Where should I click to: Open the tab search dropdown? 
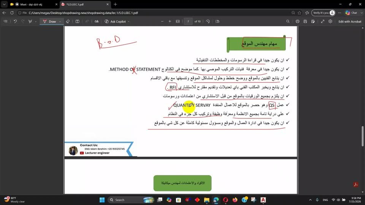pos(4,4)
